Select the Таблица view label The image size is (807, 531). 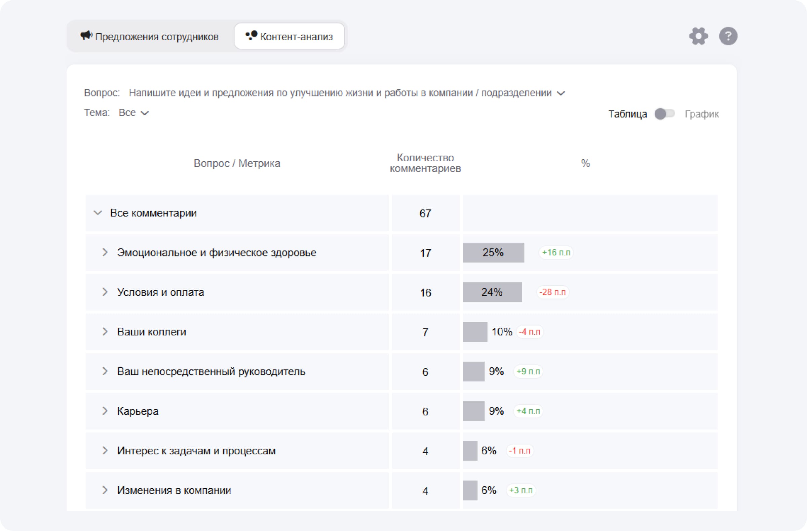(x=627, y=114)
